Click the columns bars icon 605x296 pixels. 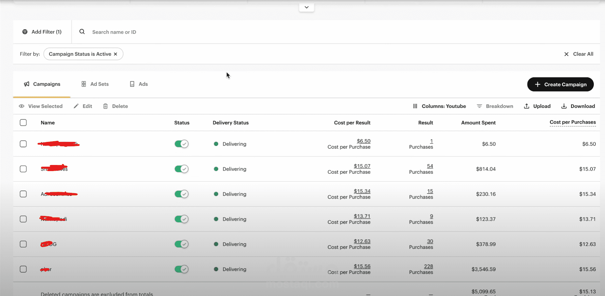coord(415,106)
